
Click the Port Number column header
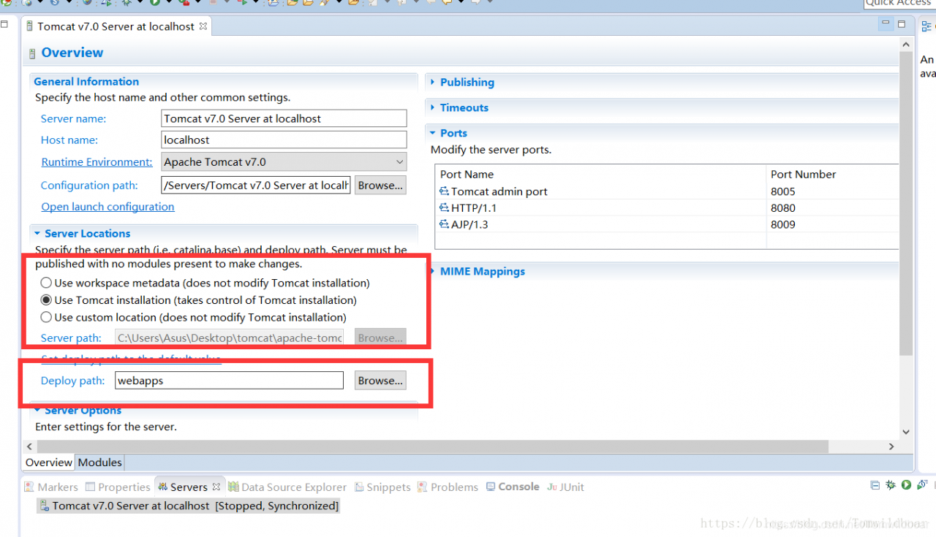tap(833, 175)
